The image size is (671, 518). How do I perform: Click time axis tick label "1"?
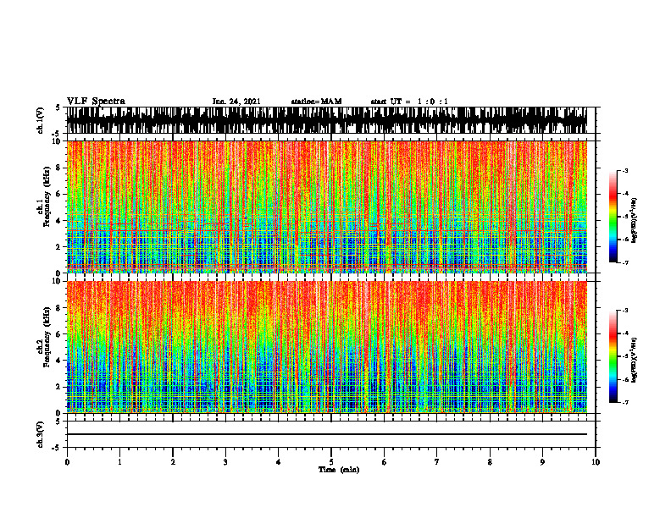click(x=119, y=462)
